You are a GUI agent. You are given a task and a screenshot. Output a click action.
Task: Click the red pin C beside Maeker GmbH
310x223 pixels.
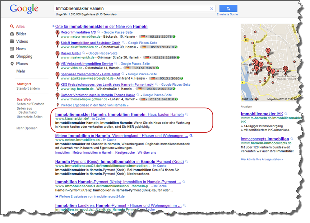[57, 54]
